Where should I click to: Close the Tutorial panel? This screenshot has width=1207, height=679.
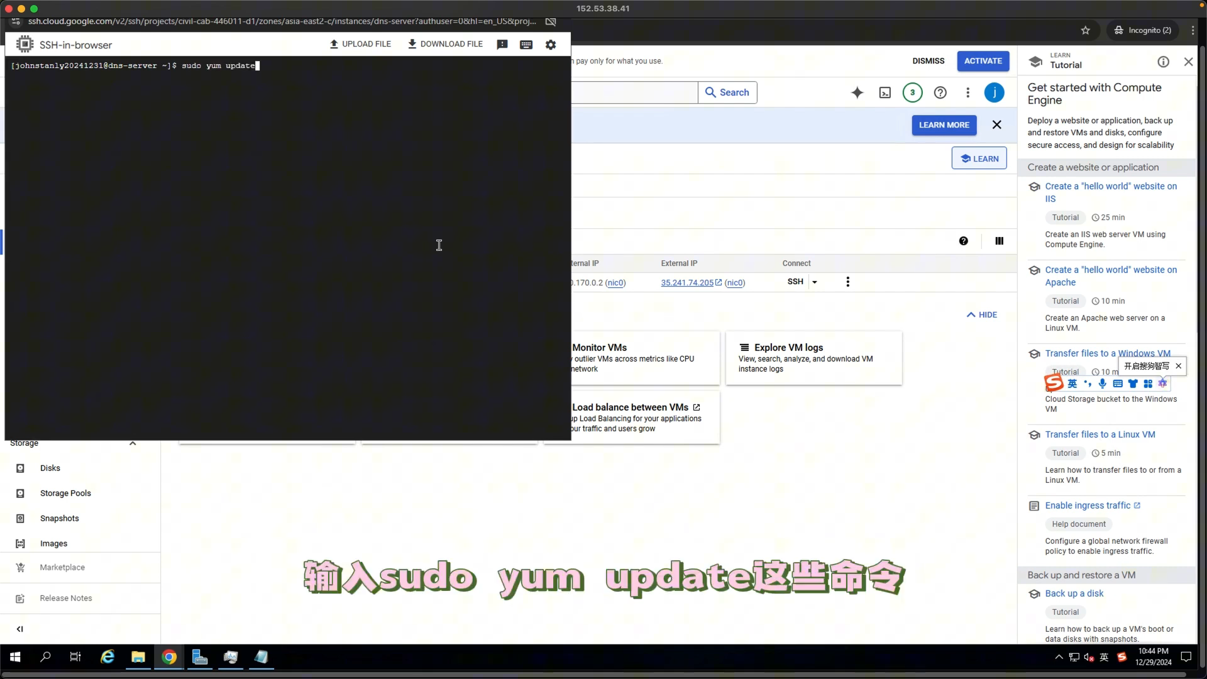tap(1188, 62)
